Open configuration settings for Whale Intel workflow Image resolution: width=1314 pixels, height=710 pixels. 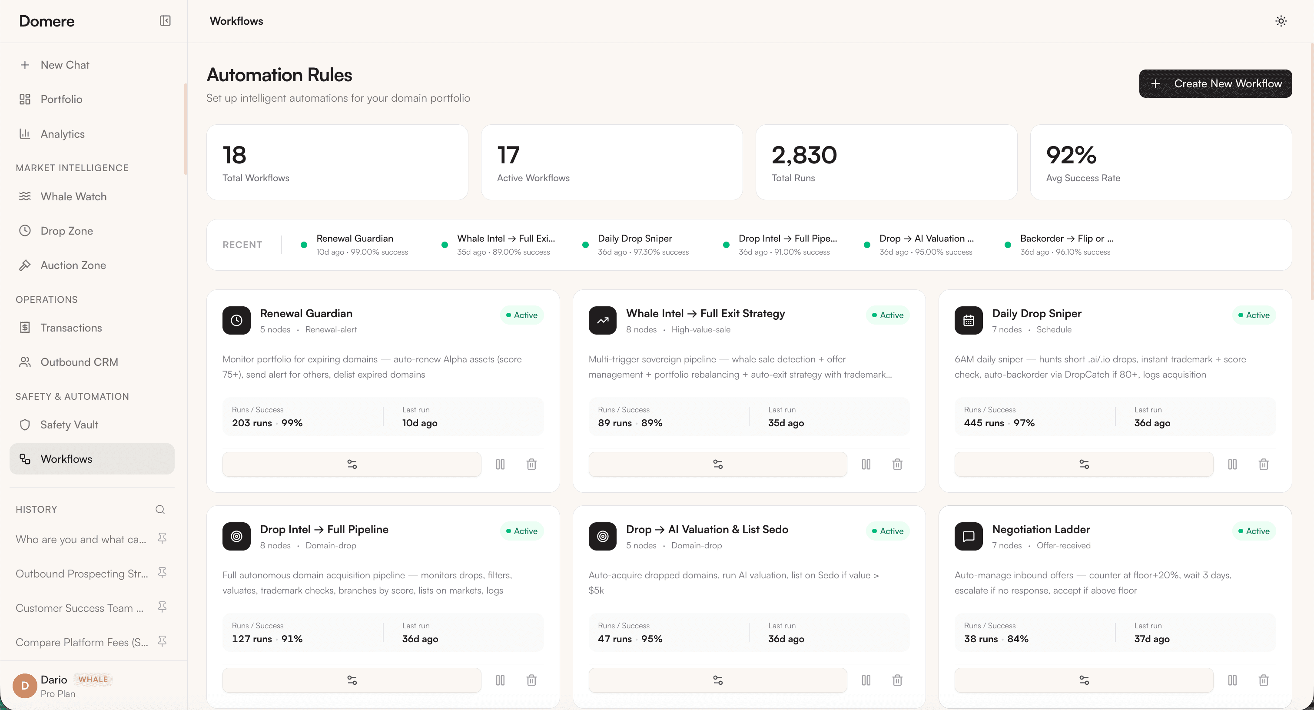click(x=717, y=464)
